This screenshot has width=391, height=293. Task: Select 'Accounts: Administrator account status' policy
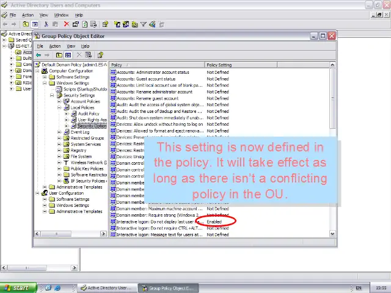tap(153, 72)
